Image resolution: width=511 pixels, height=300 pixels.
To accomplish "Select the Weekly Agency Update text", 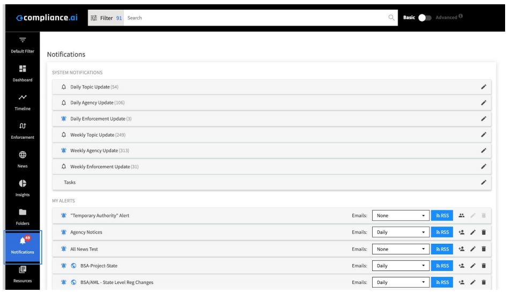I will click(94, 151).
